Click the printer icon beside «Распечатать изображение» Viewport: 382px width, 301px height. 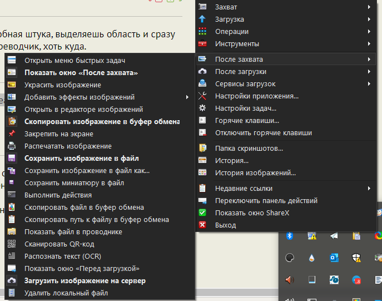pyautogui.click(x=12, y=146)
